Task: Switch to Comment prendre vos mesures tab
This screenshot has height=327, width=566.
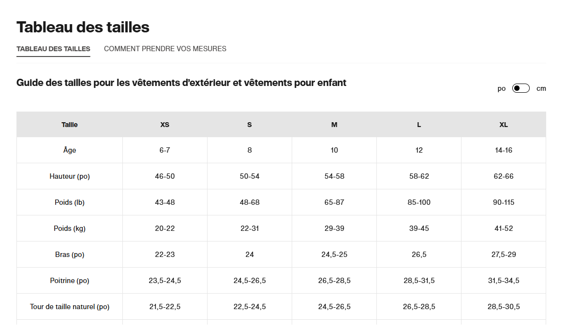Action: click(x=165, y=49)
